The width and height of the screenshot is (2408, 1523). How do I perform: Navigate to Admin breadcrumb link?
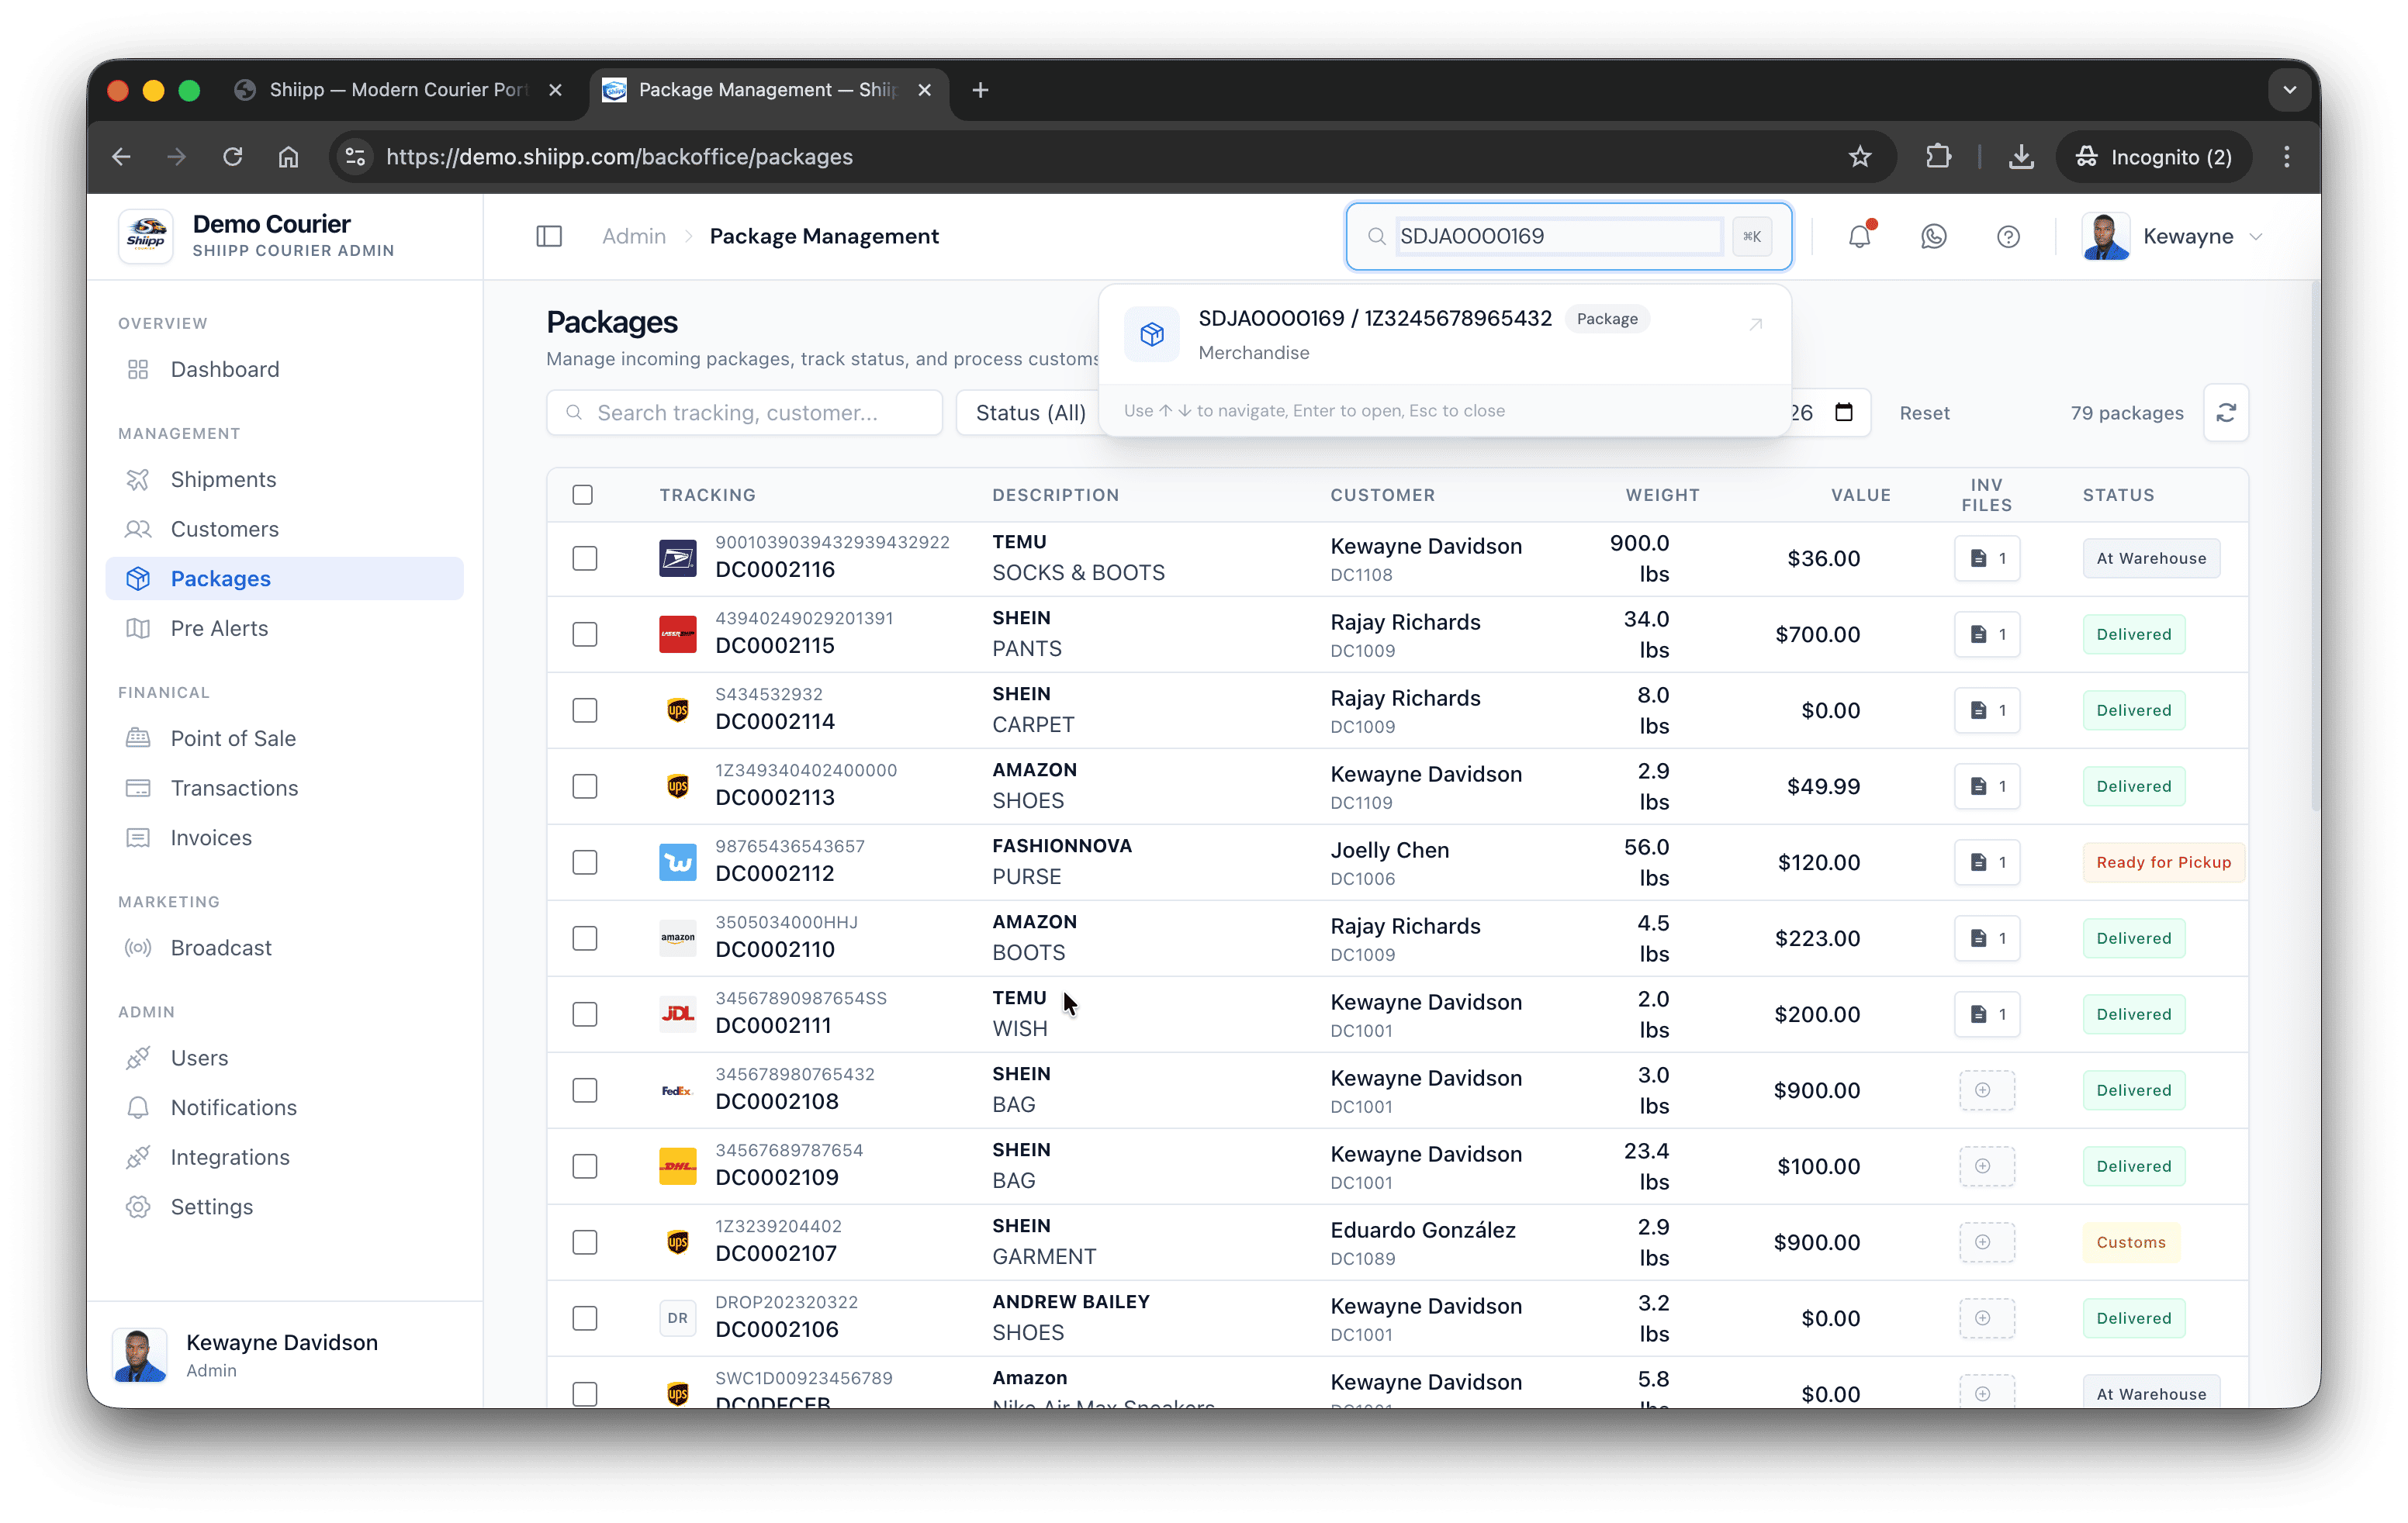633,236
